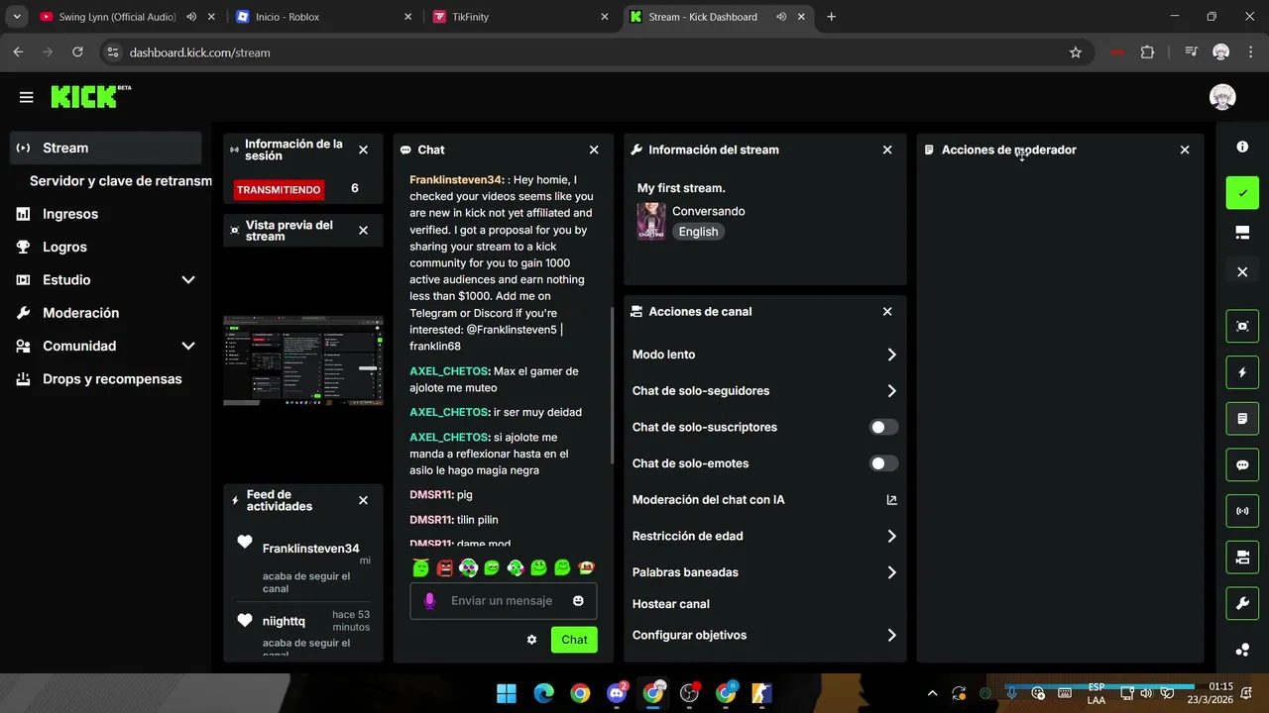Open chat settings gear icon
Screen dimensions: 1269x713
tap(531, 640)
